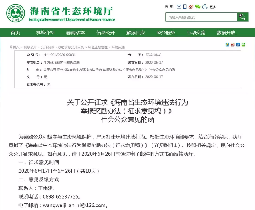The image size is (255, 210).
Task: Click the green search magnifier button
Action: pos(242,17)
